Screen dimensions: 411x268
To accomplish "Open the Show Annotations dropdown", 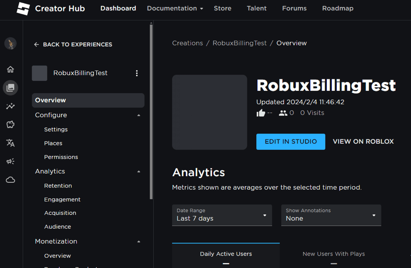I will [331, 215].
